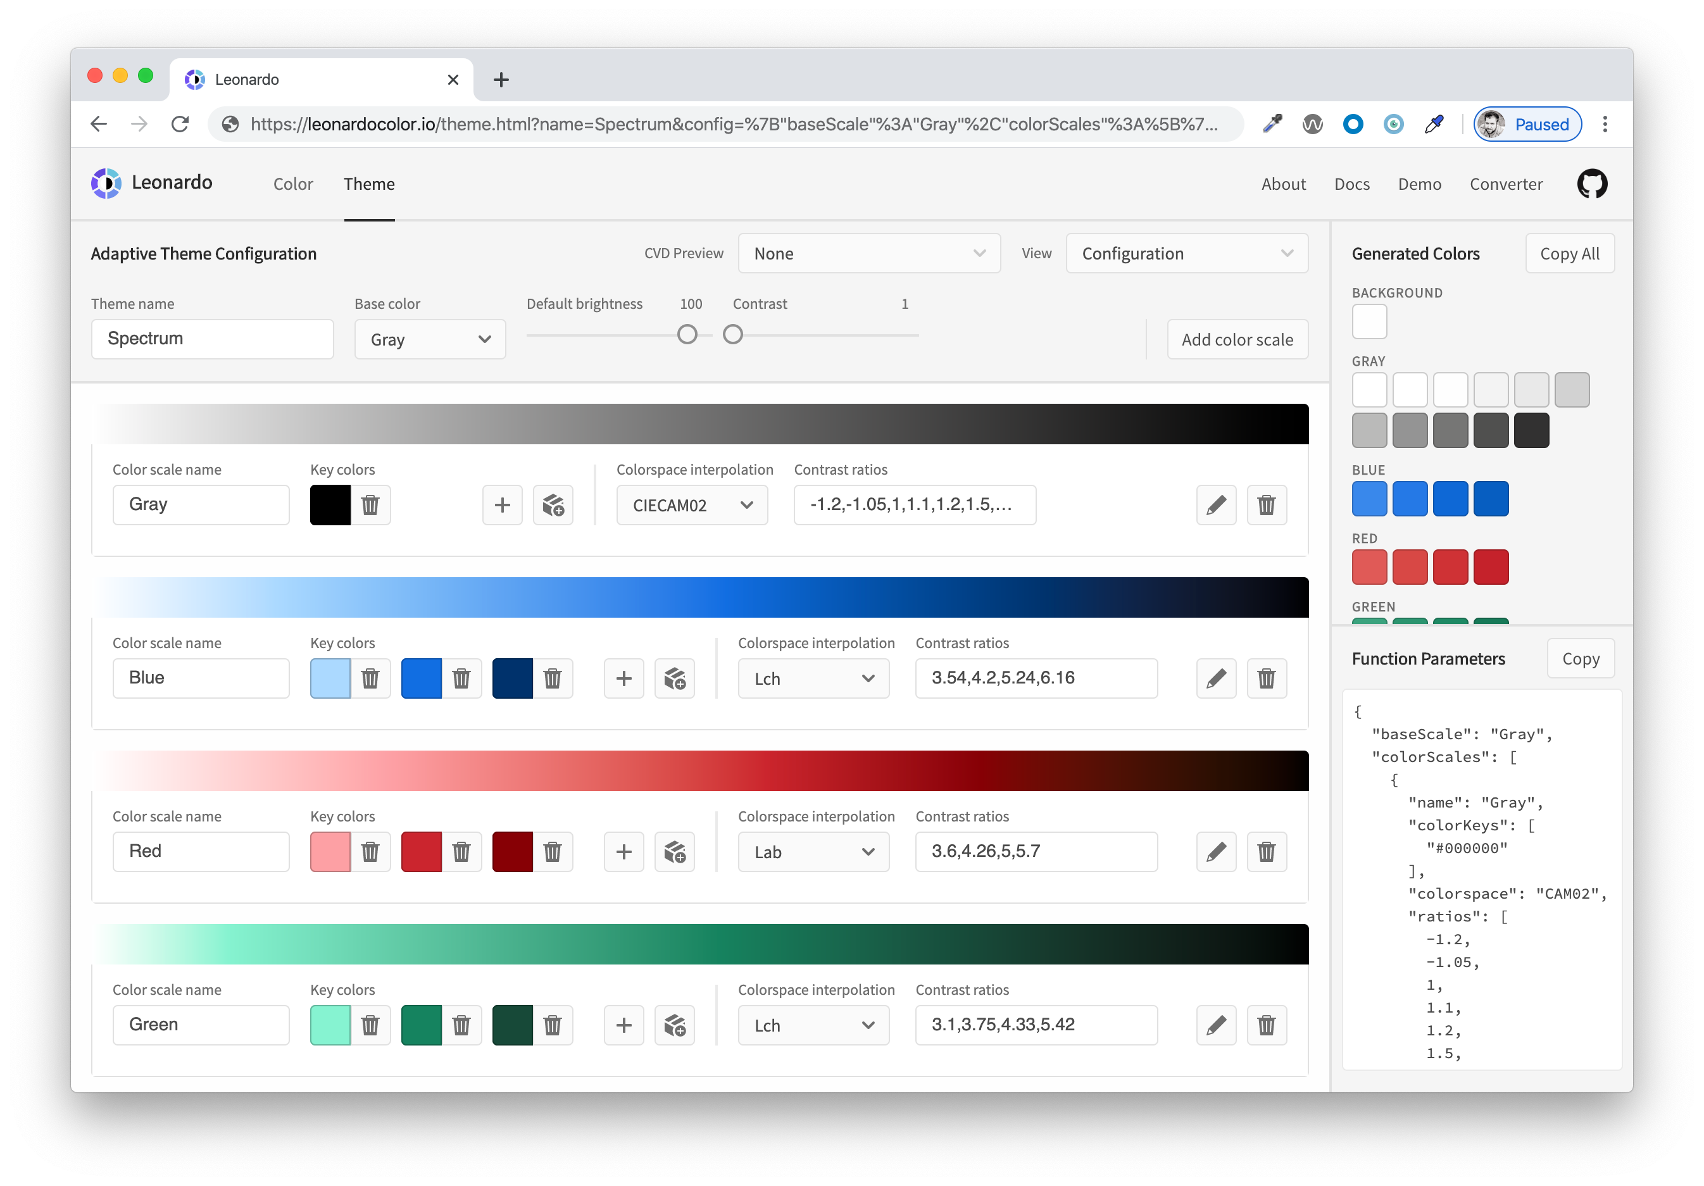Open the GitHub repository icon
The width and height of the screenshot is (1704, 1186).
[1591, 184]
